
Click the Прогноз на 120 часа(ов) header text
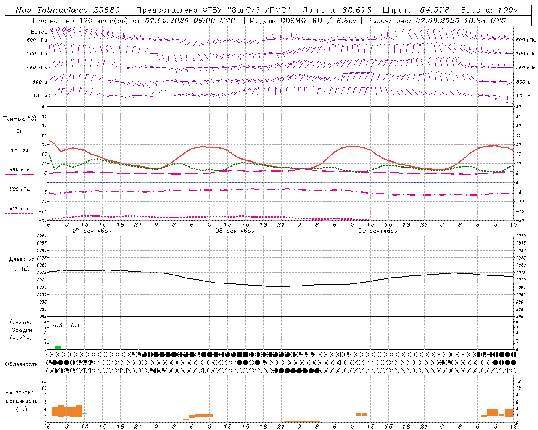point(81,21)
